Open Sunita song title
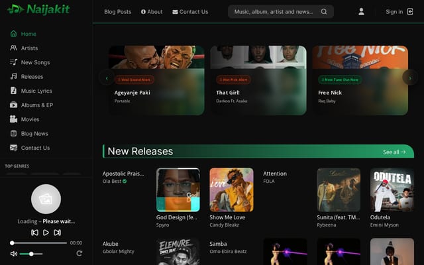The width and height of the screenshot is (424, 265). click(339, 217)
